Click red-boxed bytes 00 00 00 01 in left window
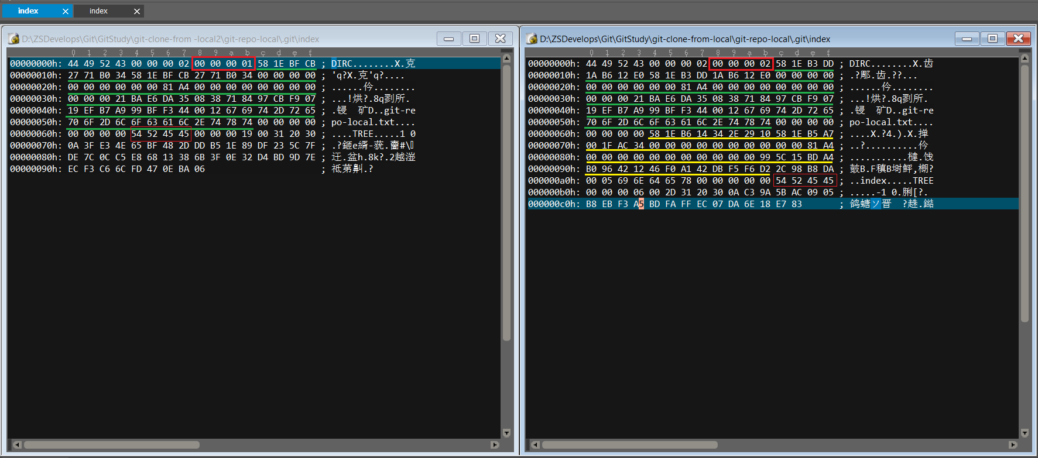 click(223, 64)
